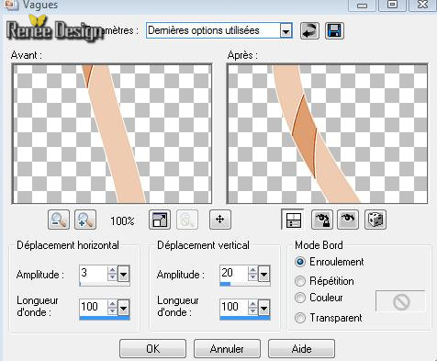The image size is (437, 361).
Task: Click the vertical Amplitude slider bar
Action: [x=245, y=284]
